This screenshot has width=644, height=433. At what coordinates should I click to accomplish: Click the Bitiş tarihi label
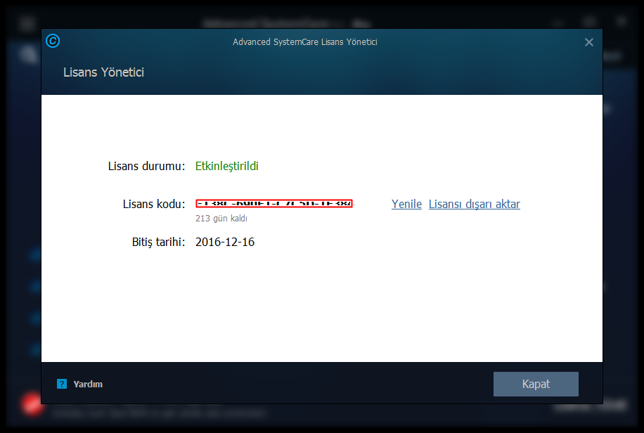158,242
